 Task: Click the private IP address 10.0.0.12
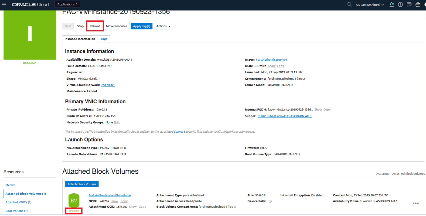101,109
